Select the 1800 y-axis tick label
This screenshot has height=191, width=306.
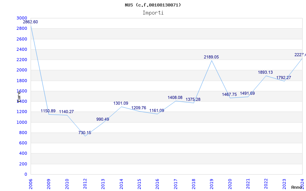click(x=22, y=81)
